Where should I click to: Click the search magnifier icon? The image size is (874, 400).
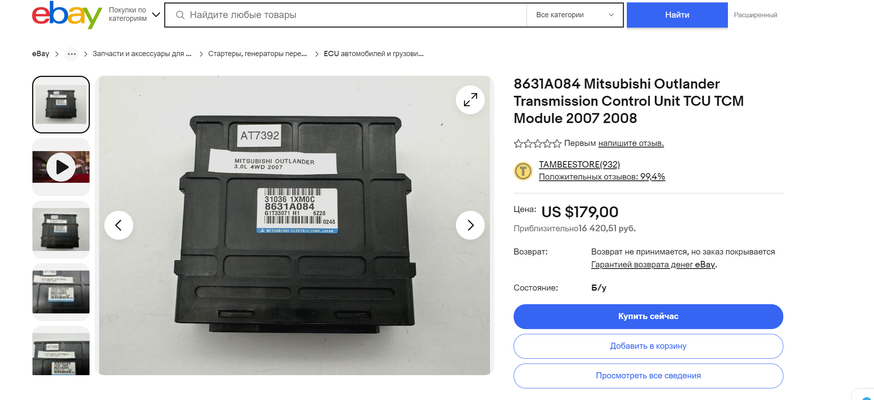[180, 15]
